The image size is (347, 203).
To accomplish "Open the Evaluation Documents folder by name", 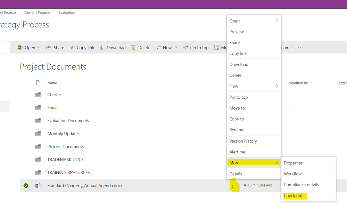I will click(x=68, y=121).
